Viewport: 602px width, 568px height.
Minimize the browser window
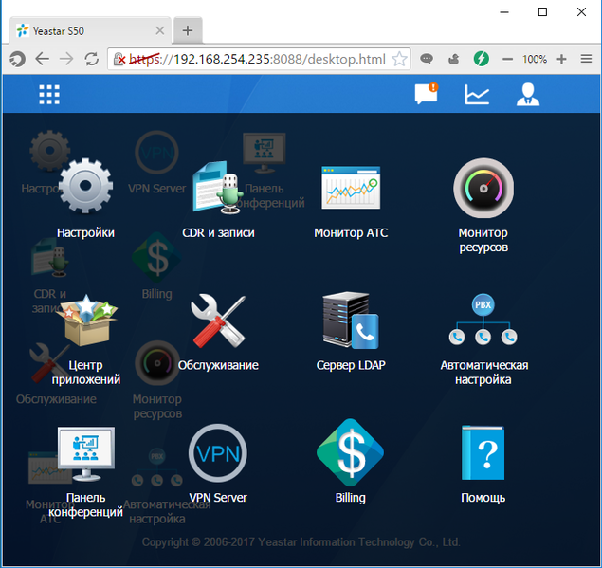[504, 12]
